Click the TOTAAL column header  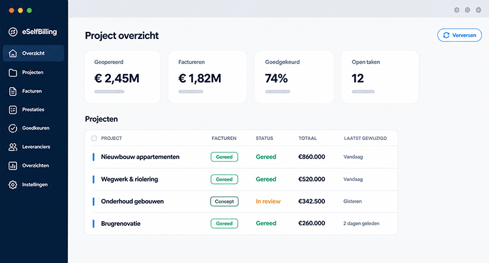(x=307, y=138)
